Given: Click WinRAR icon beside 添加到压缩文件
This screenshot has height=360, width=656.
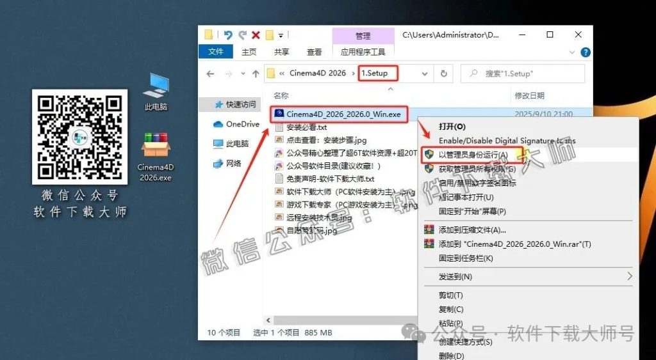Looking at the screenshot, I should [x=429, y=230].
